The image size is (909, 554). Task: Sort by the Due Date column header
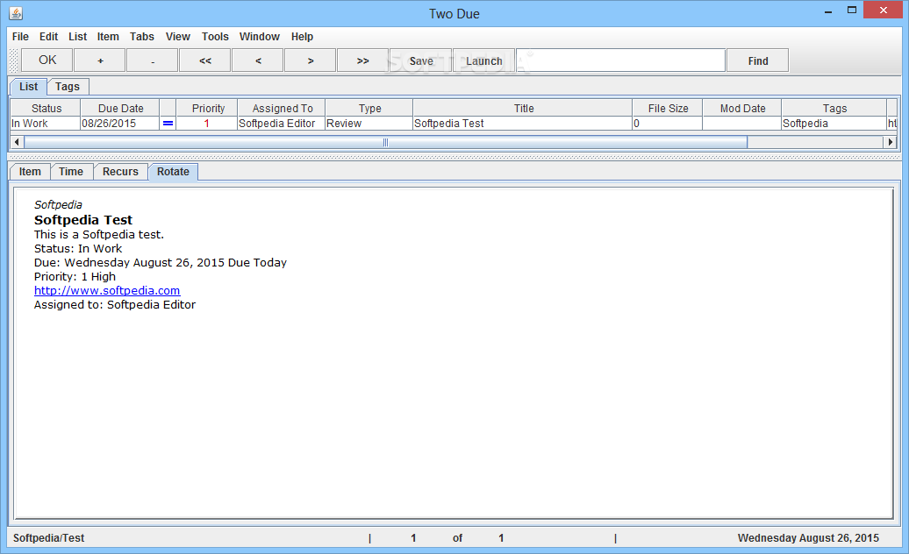120,108
